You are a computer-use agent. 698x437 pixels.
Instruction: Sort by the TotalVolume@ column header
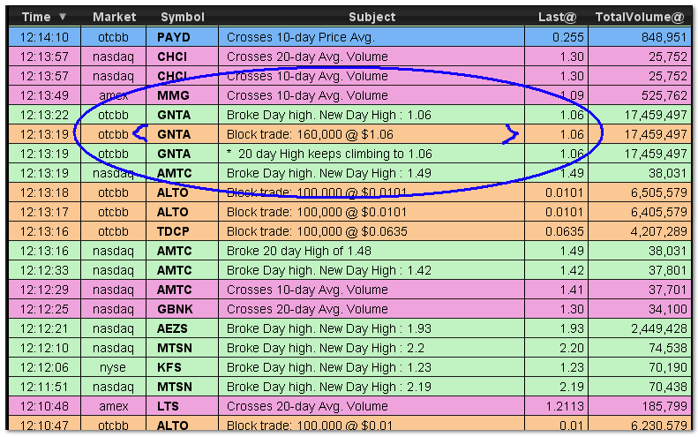[x=640, y=17]
